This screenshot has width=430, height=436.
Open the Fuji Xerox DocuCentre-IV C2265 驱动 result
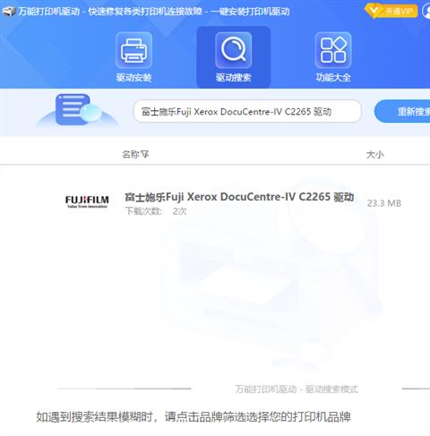point(239,197)
